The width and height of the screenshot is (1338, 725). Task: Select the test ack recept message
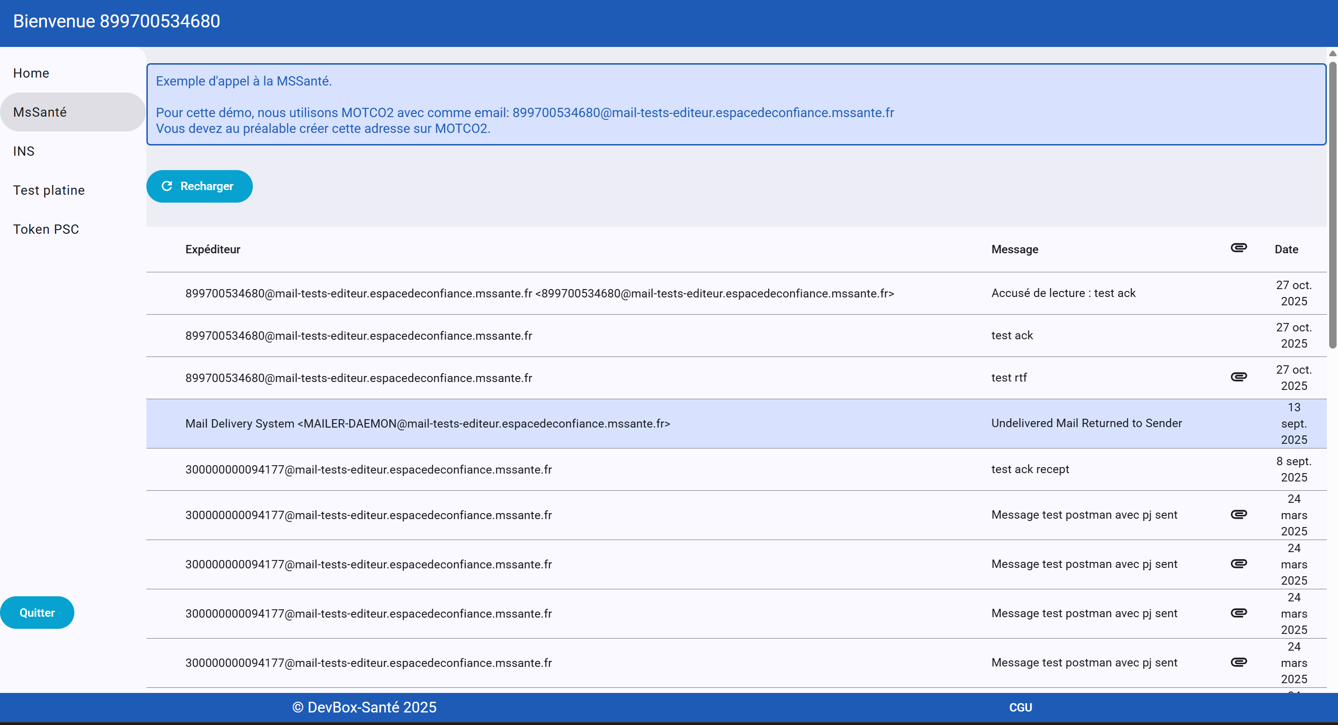(1029, 469)
